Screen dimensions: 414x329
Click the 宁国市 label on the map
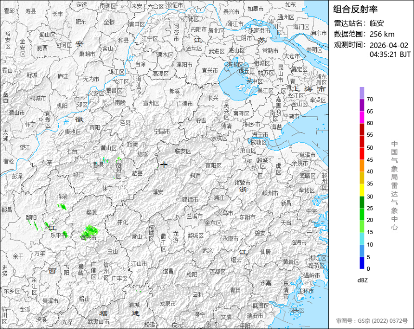(x=162, y=131)
